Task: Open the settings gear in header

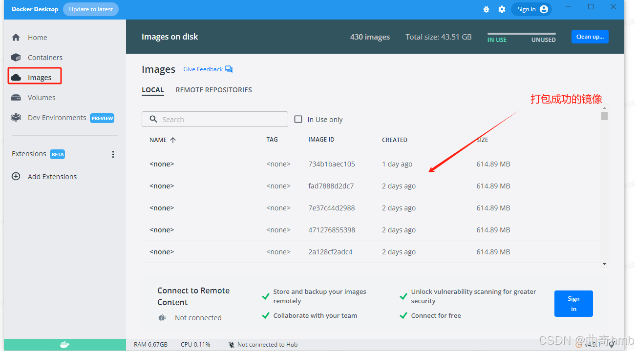Action: click(x=502, y=9)
